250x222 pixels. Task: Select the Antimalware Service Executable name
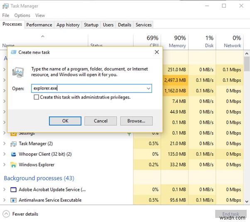(50, 200)
